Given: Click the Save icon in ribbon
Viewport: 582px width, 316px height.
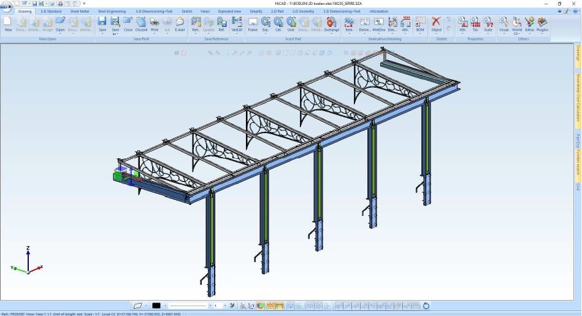Looking at the screenshot, I should (x=102, y=23).
